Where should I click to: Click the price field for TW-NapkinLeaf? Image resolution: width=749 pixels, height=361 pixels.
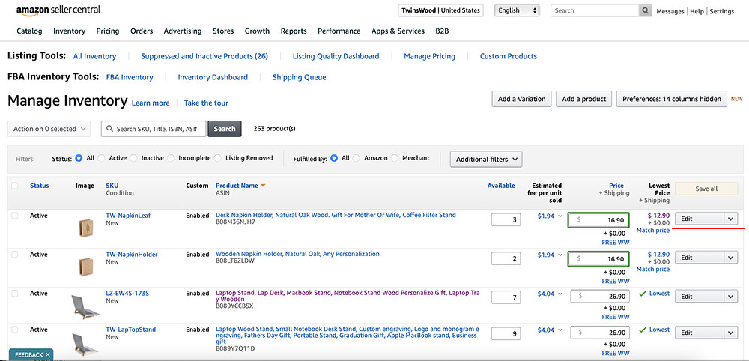coord(598,220)
